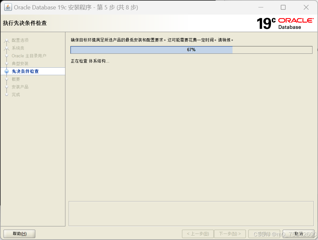Image resolution: width=318 pixels, height=240 pixels.
Task: Select the Oracle 主目录用户 step
Action: pos(29,56)
